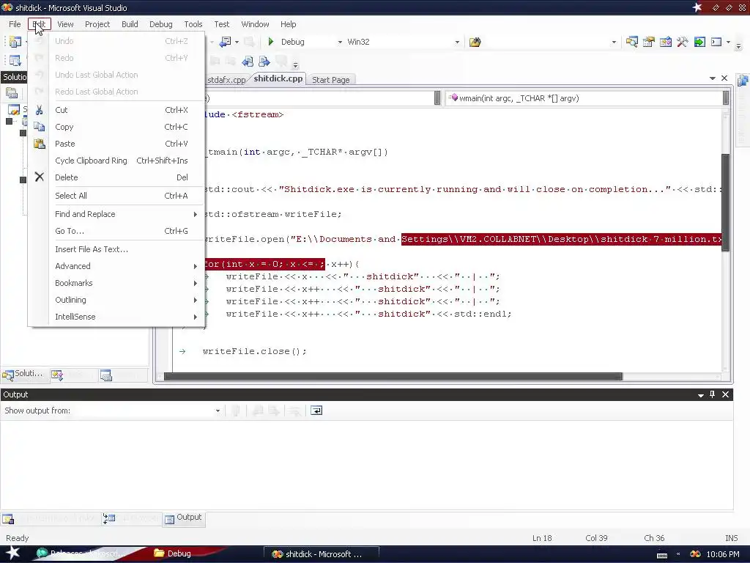Open the active files list arrow near tabs

712,78
